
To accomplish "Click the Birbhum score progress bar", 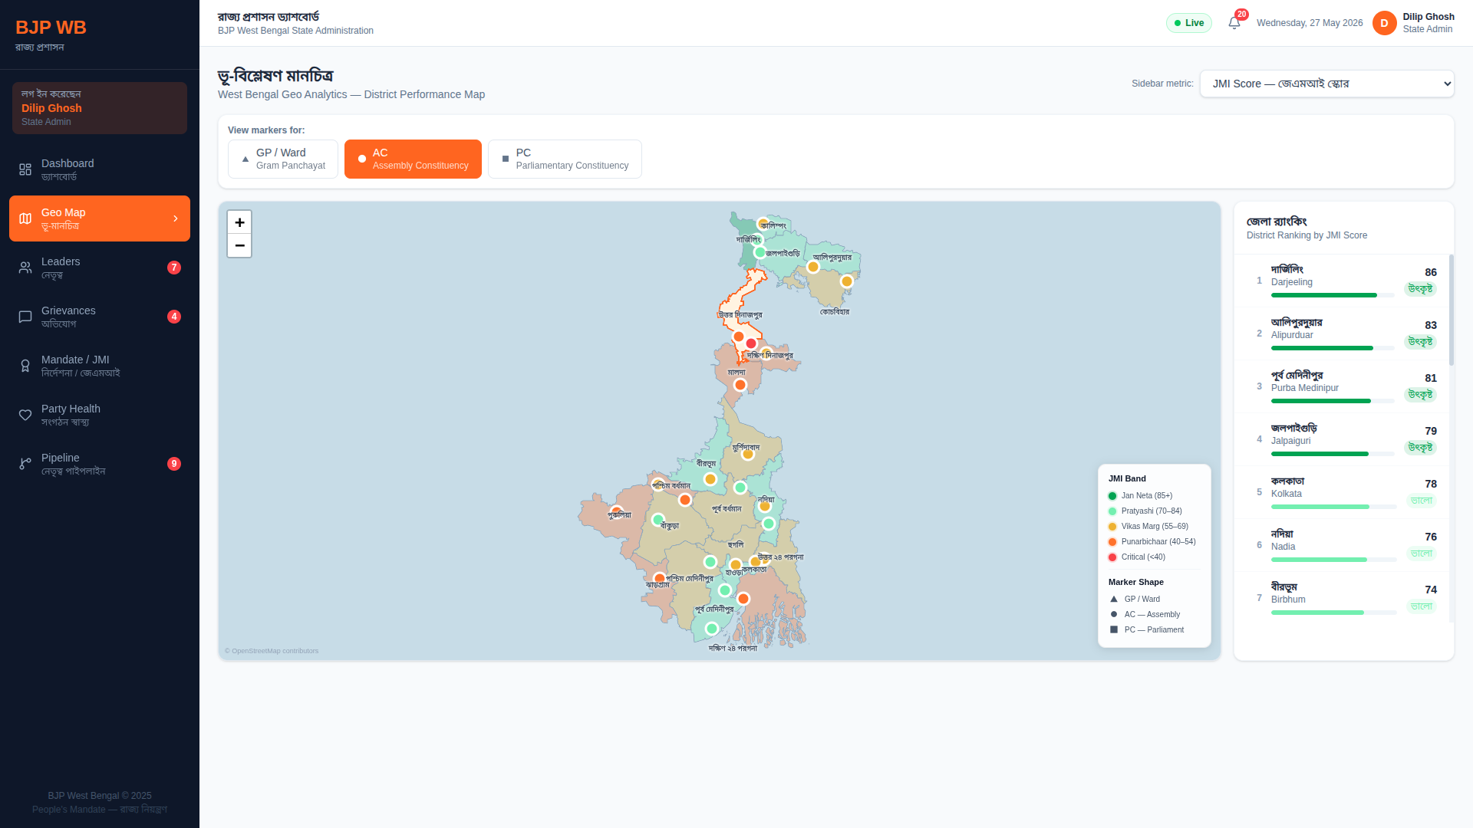I will pos(1333,613).
